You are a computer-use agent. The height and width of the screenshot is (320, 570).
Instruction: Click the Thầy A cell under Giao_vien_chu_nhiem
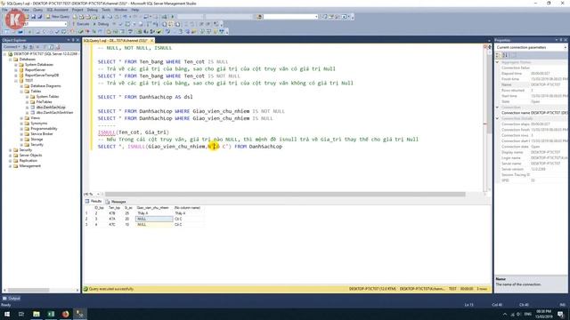pyautogui.click(x=154, y=213)
